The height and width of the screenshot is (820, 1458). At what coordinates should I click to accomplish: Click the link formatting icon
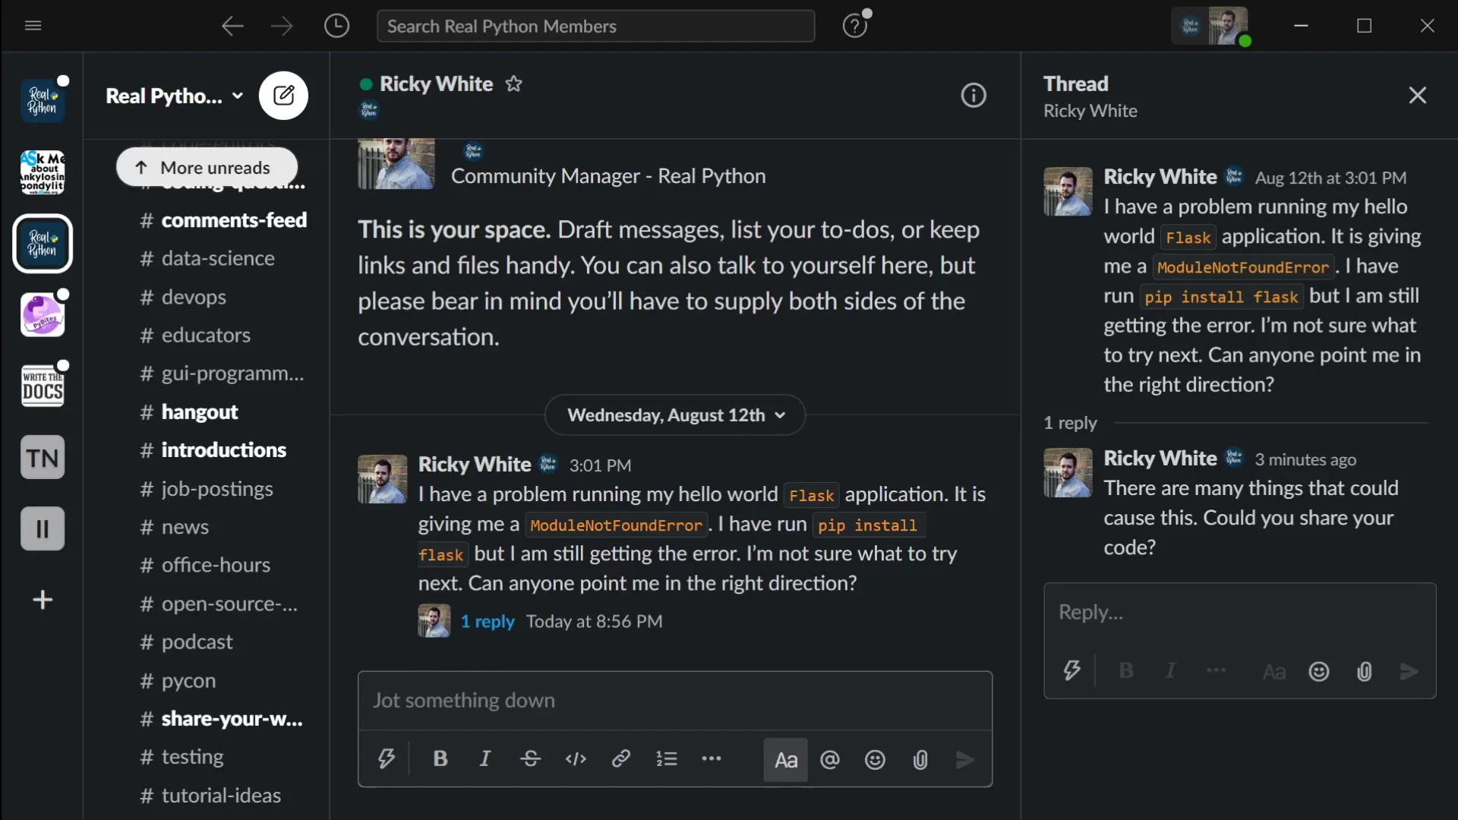[x=621, y=758]
